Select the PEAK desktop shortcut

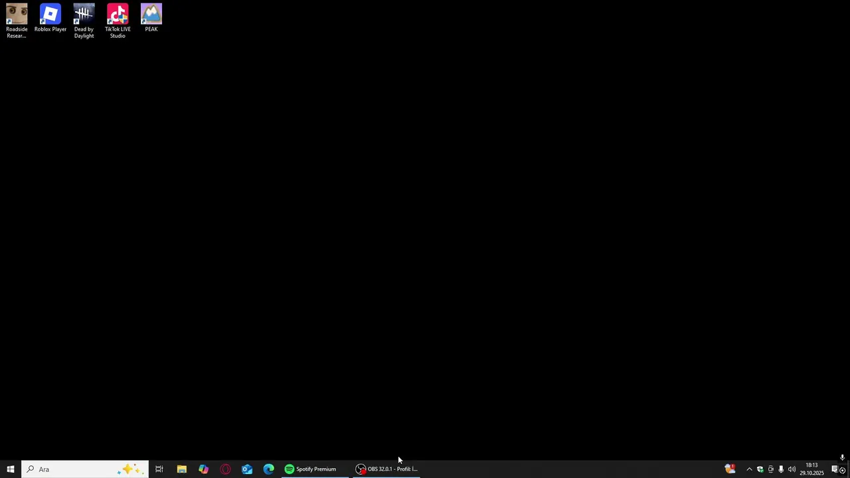pyautogui.click(x=151, y=18)
